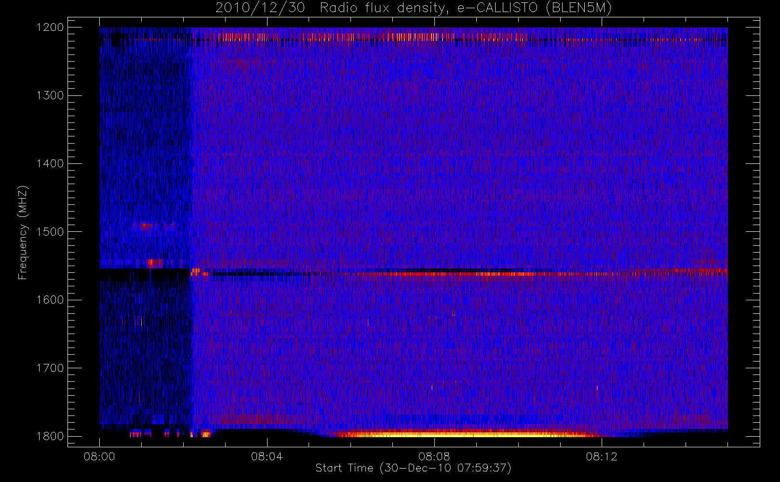Select the 1400 frequency tick label

tap(51, 163)
